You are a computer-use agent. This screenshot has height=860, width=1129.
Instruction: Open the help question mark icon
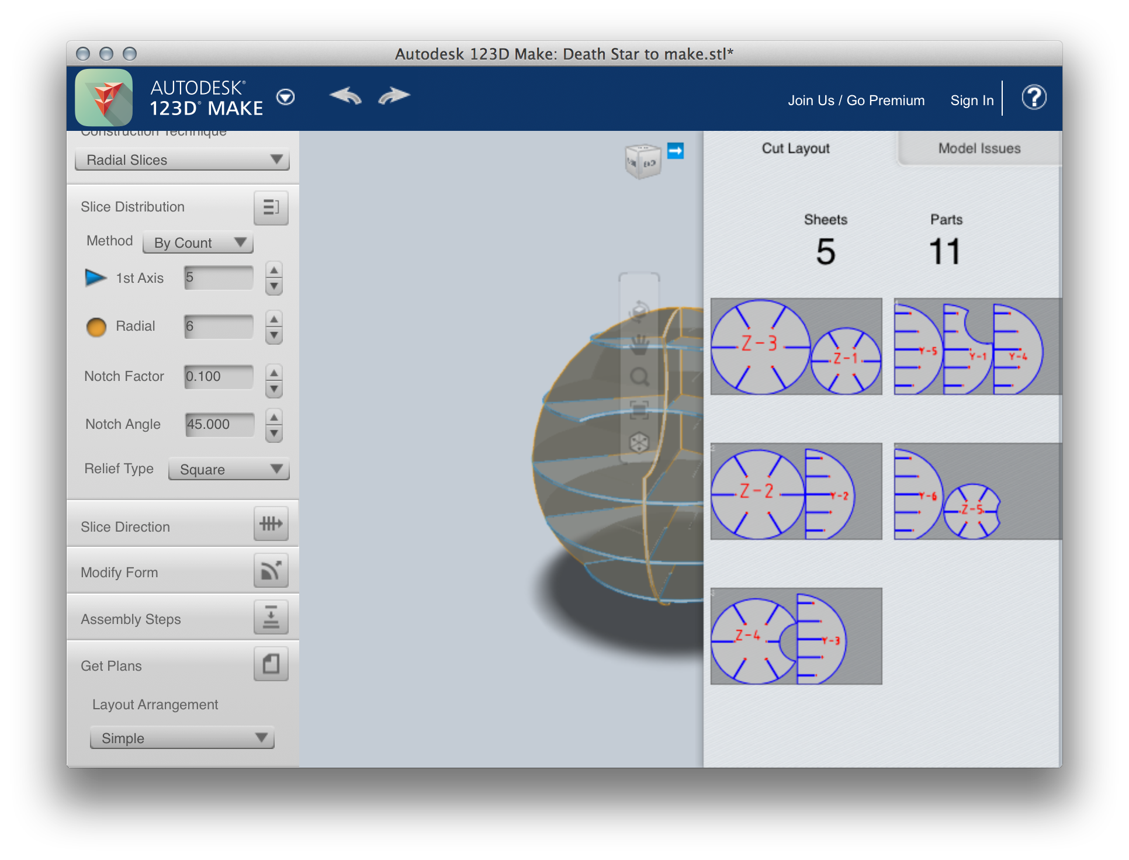(1033, 98)
